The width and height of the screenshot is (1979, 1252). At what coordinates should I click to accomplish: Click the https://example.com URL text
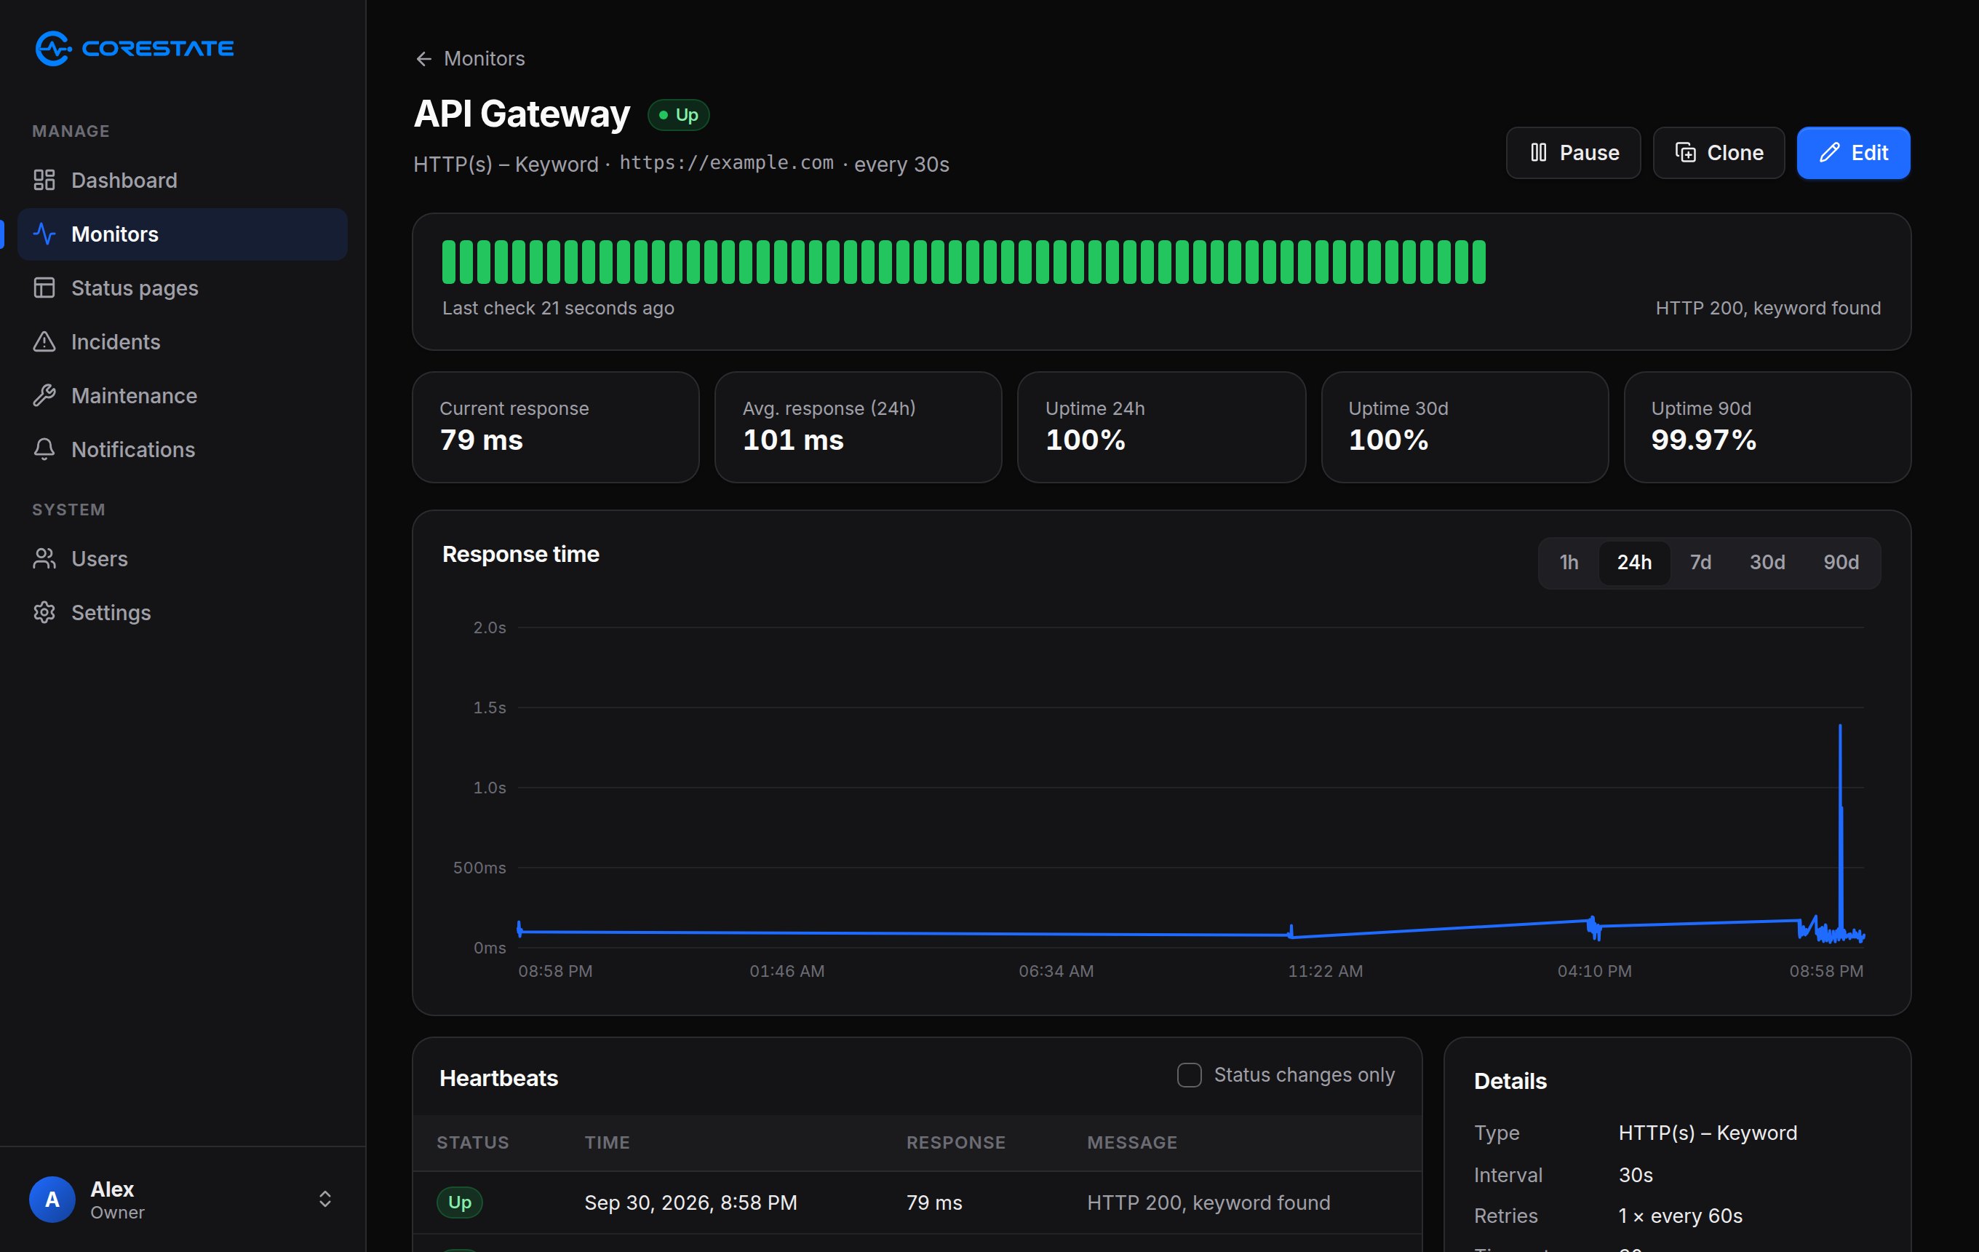(x=727, y=163)
